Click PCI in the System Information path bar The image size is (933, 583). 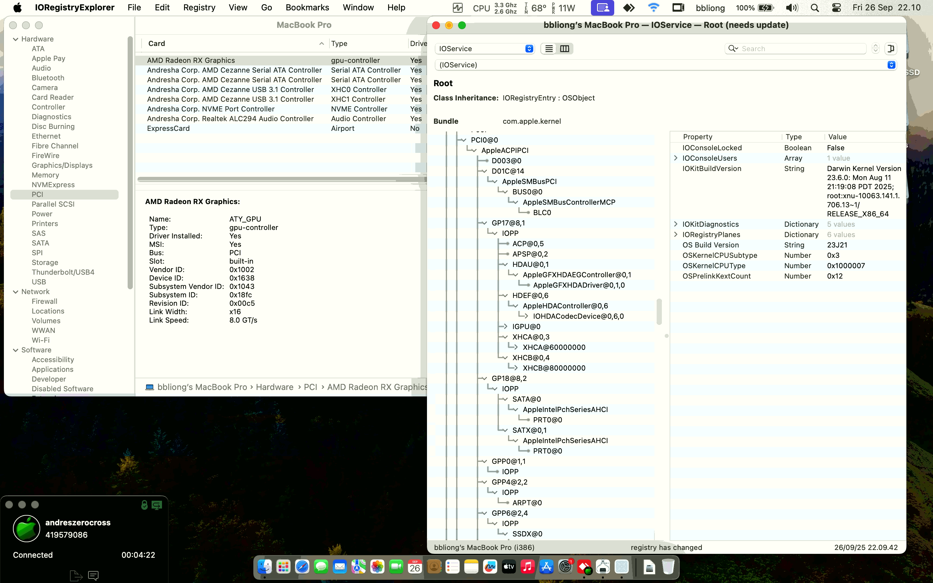click(310, 387)
